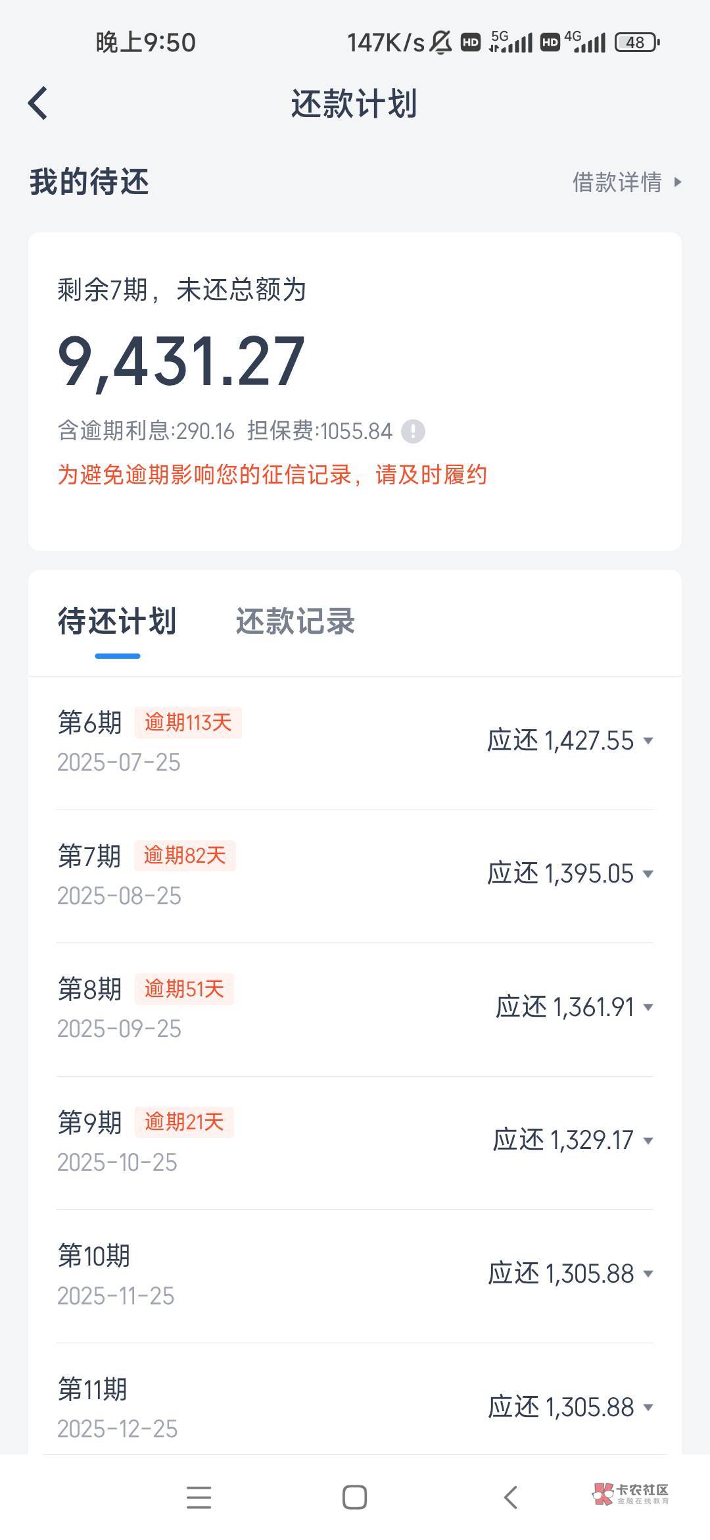Tap the 5G signal strength icon
710x1540 pixels.
point(511,41)
